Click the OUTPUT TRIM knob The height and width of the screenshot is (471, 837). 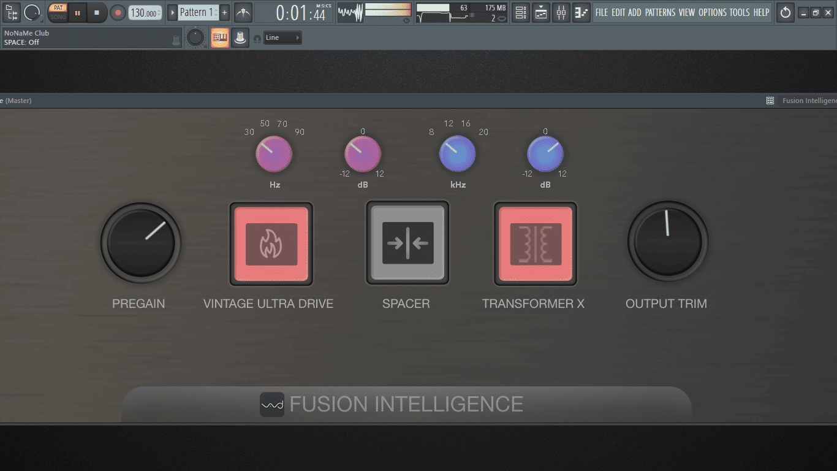click(x=668, y=242)
